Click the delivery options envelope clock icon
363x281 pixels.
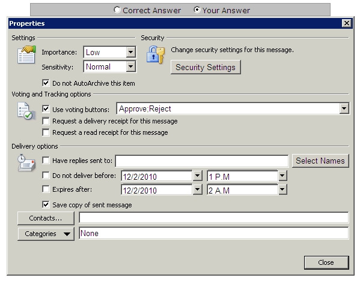pyautogui.click(x=26, y=163)
